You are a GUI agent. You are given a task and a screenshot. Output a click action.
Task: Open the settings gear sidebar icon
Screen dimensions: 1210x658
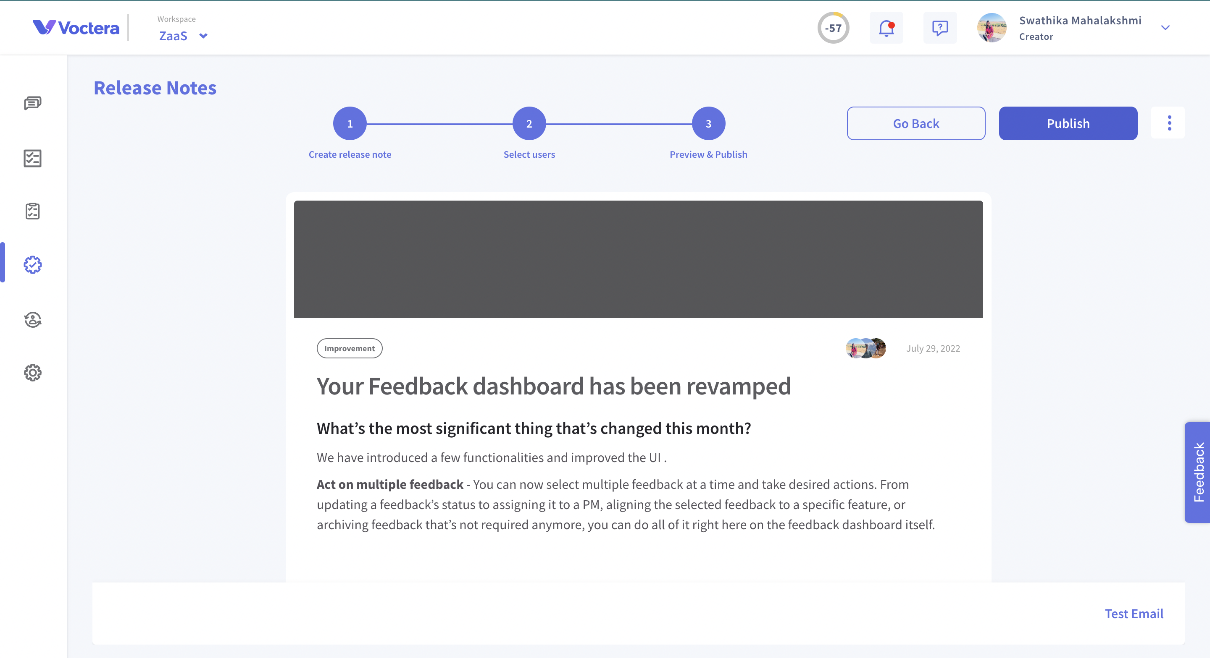pyautogui.click(x=32, y=373)
